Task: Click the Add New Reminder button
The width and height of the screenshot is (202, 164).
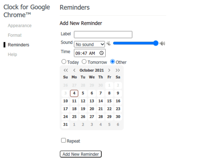Action: coord(81,154)
